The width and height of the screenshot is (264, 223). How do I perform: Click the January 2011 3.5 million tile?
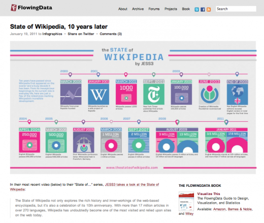point(216,142)
